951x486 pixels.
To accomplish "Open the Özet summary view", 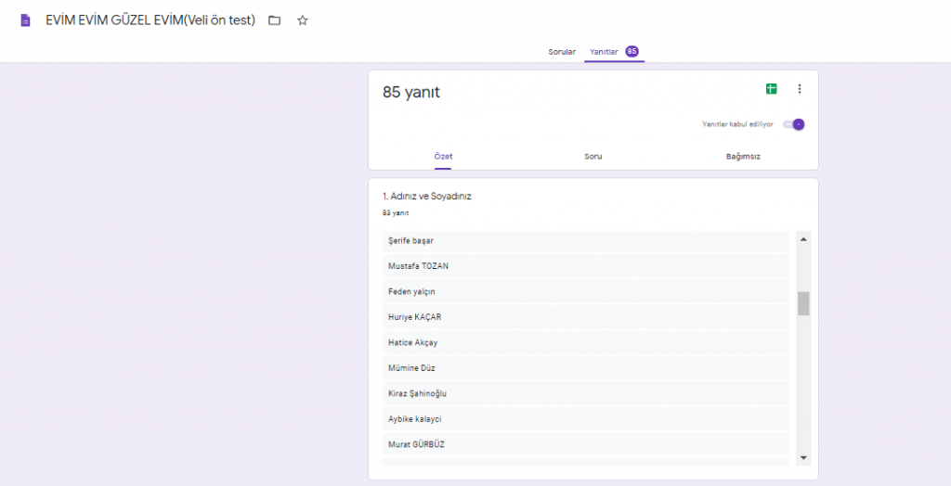I will [x=443, y=157].
